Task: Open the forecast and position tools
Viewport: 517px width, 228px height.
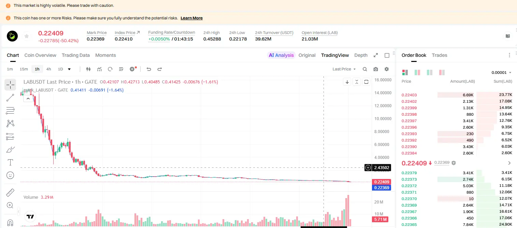Action: [x=10, y=136]
